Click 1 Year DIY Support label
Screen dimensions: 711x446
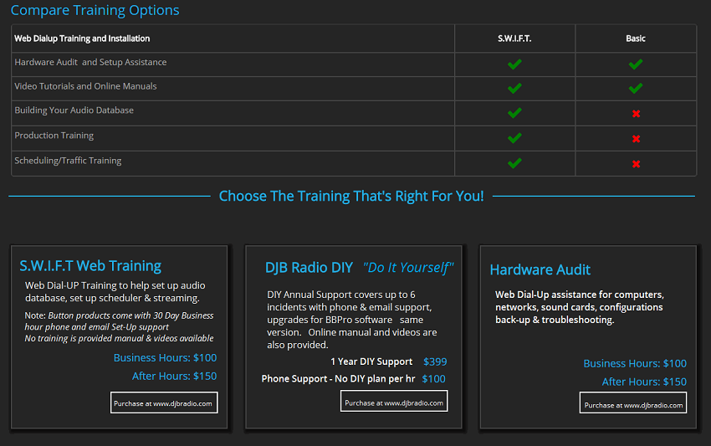click(x=371, y=361)
